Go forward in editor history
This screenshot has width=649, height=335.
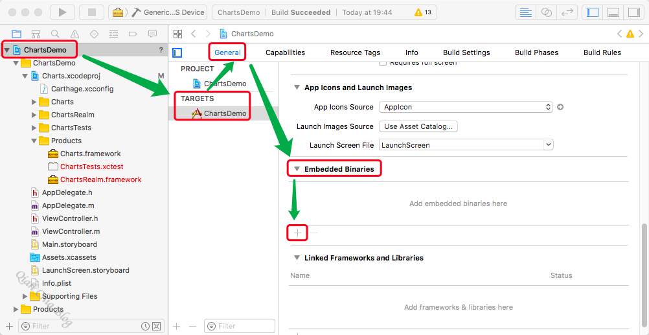tap(208, 34)
